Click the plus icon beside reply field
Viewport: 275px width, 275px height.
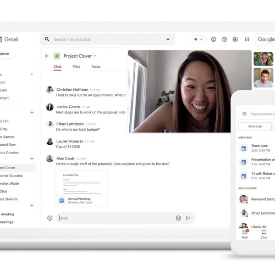pyautogui.click(x=49, y=218)
